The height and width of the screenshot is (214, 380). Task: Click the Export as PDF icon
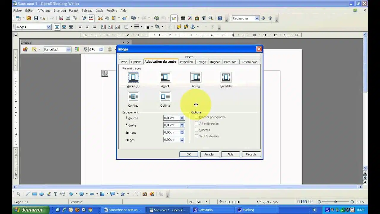click(x=61, y=18)
